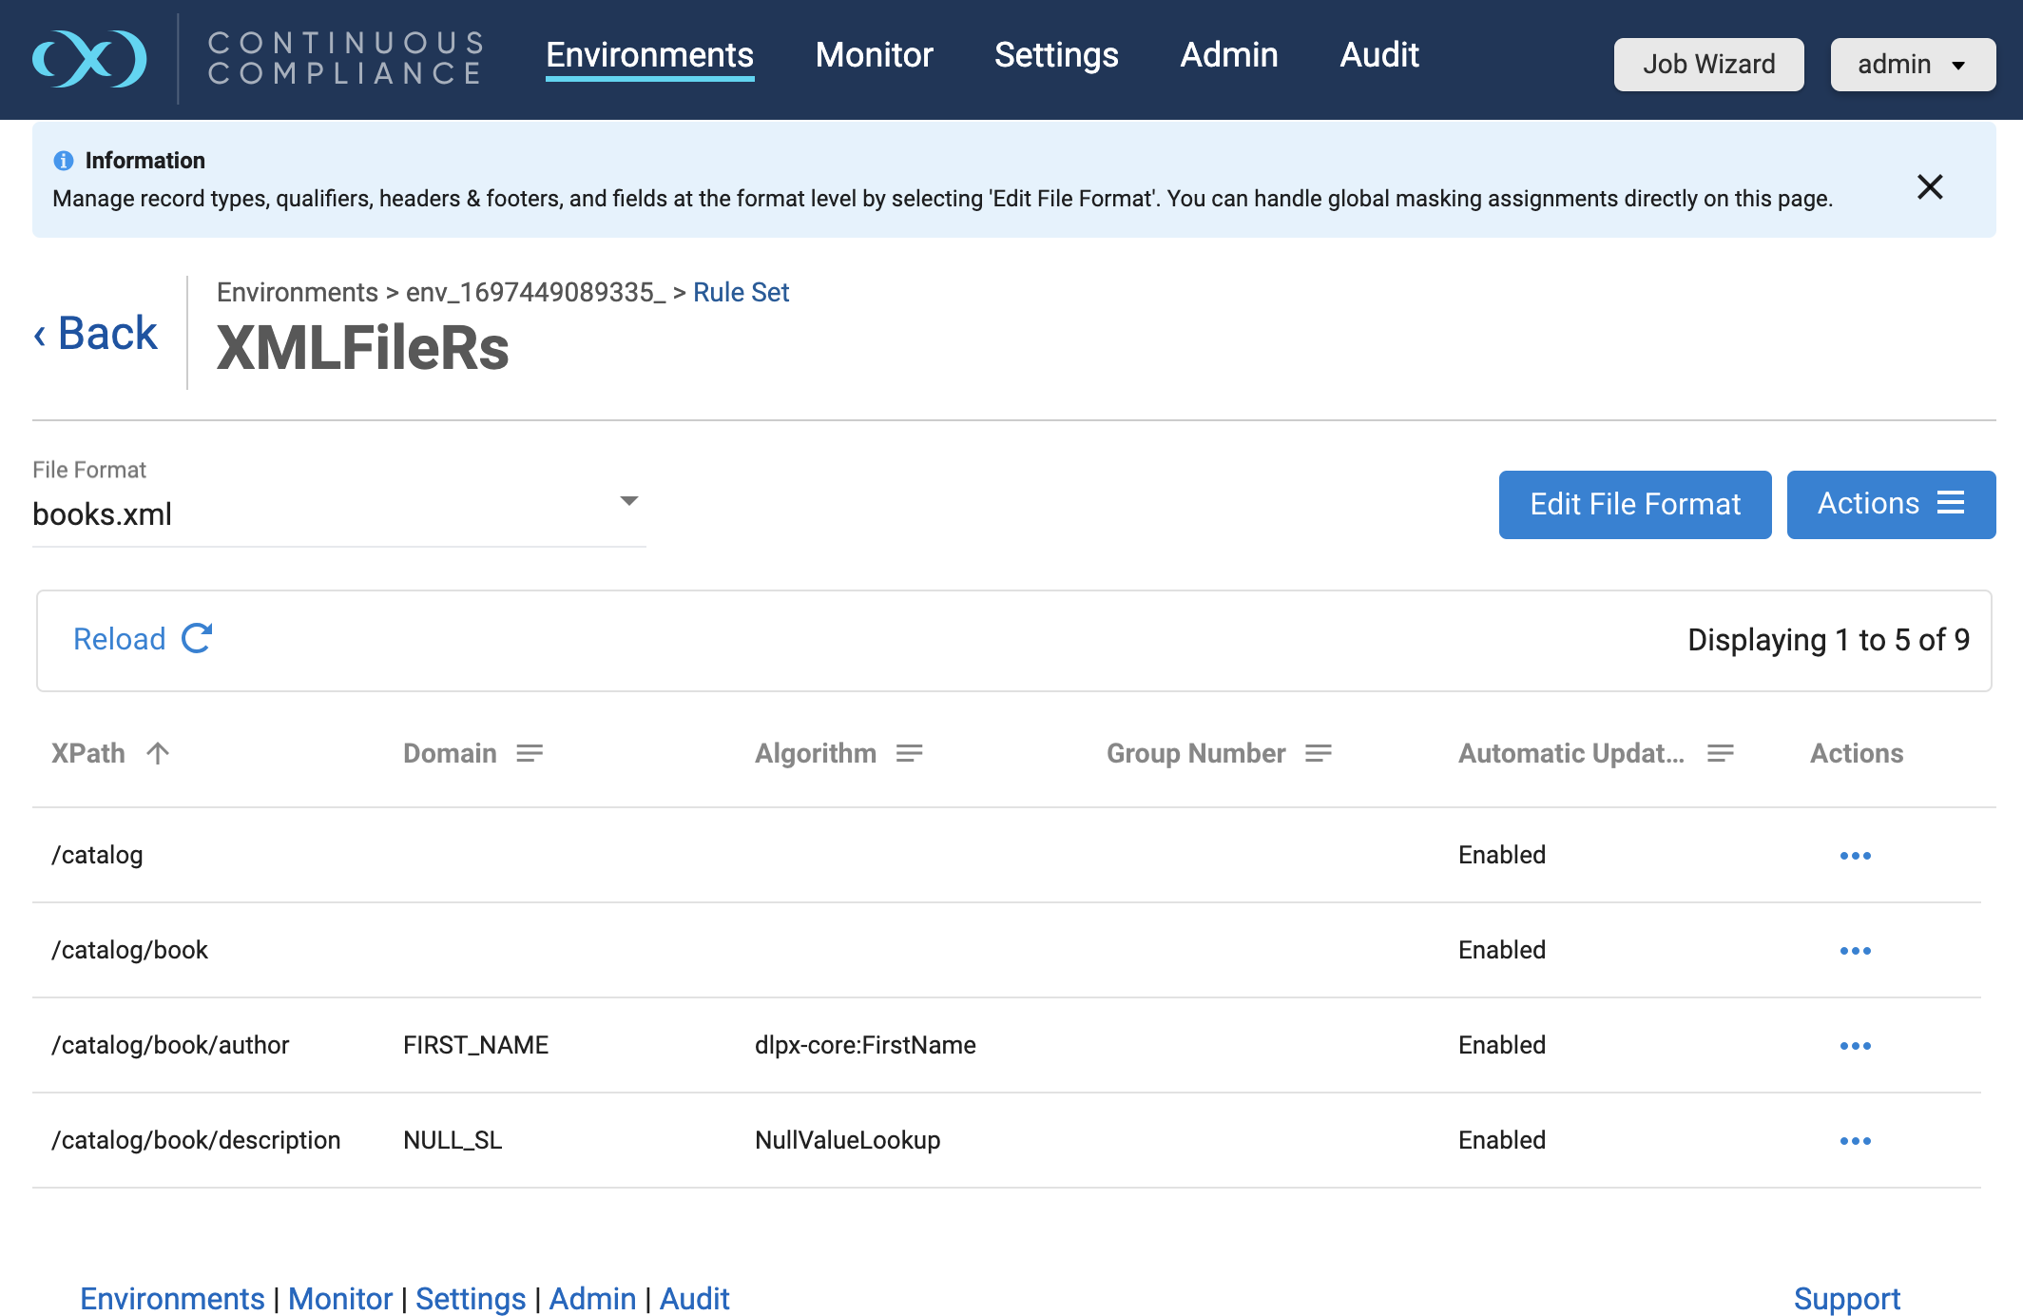The width and height of the screenshot is (2023, 1316).
Task: Open Group Number column menu icon
Action: (x=1318, y=753)
